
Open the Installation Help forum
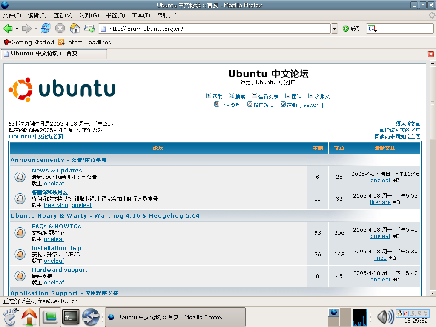point(57,248)
